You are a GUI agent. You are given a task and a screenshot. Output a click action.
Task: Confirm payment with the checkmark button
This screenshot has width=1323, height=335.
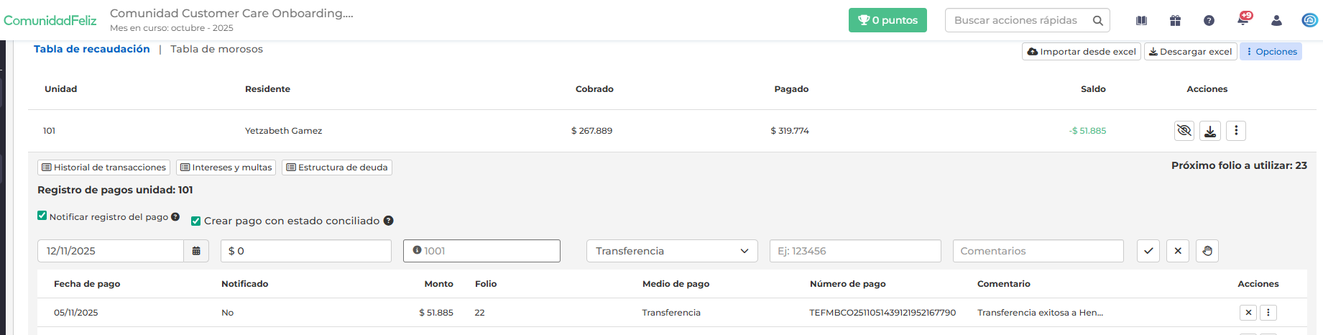(x=1148, y=251)
